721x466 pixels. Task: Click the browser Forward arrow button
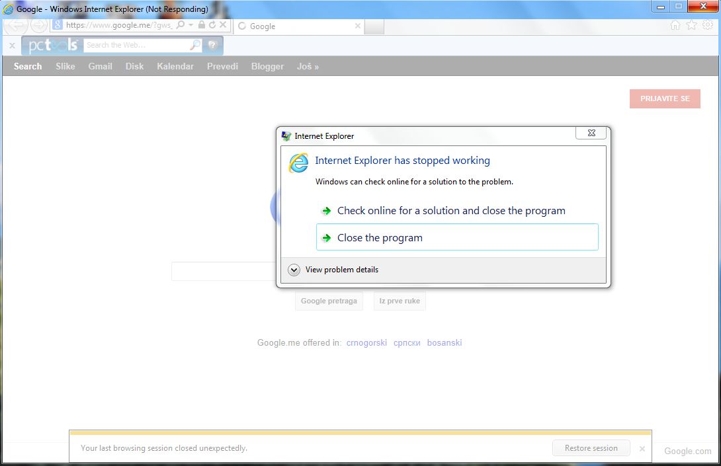tap(40, 25)
